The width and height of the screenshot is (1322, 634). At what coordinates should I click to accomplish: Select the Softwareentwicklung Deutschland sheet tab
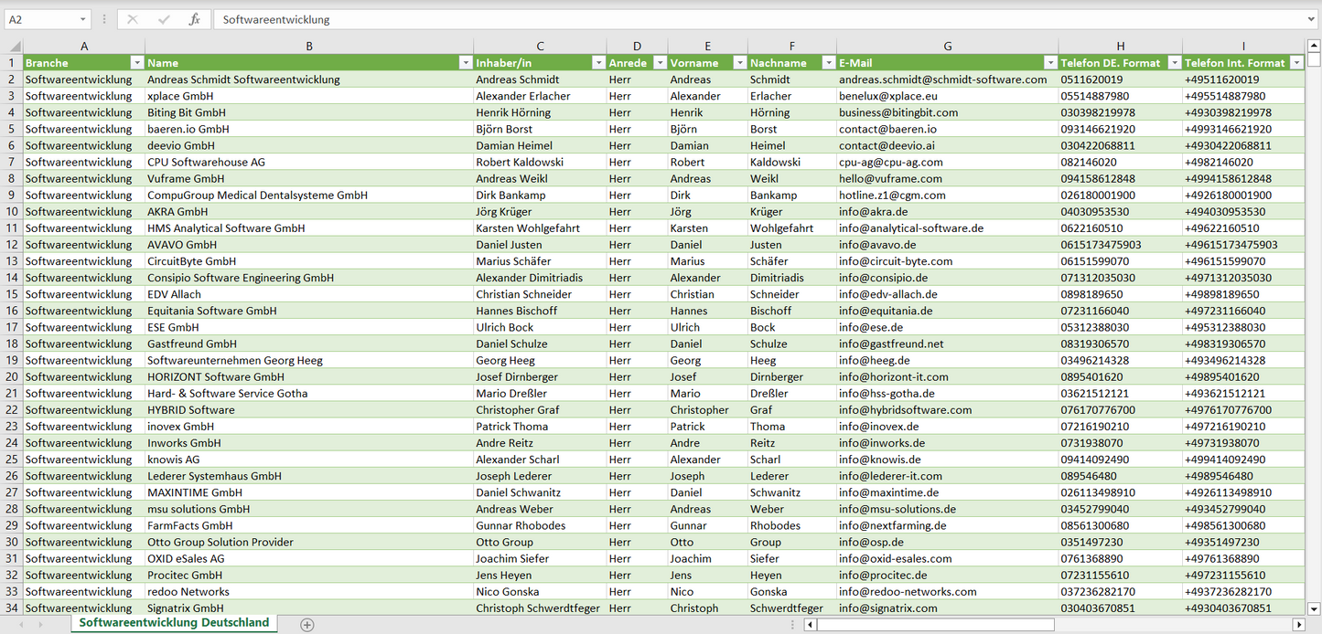(x=174, y=623)
